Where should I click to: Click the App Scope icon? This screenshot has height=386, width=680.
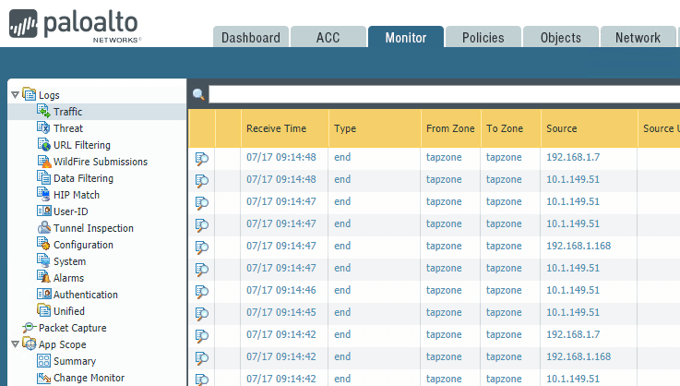pyautogui.click(x=29, y=344)
